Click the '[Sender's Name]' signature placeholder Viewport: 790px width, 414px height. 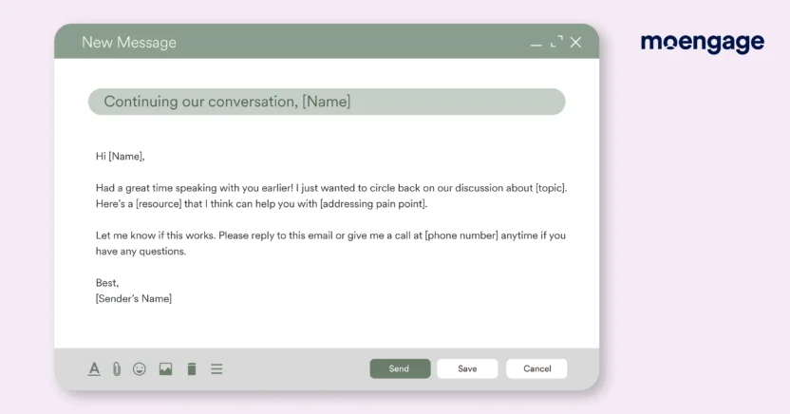pyautogui.click(x=134, y=299)
